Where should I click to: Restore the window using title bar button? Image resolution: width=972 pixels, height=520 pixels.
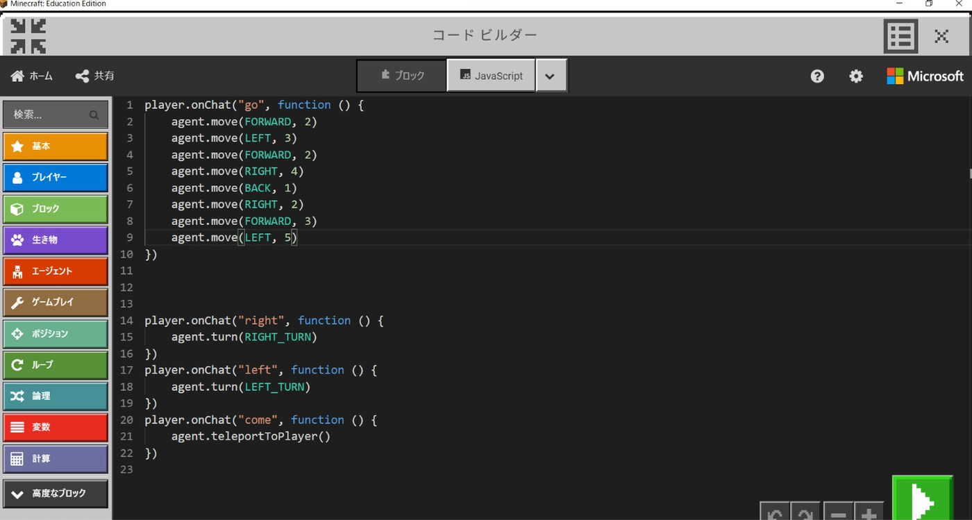929,3
